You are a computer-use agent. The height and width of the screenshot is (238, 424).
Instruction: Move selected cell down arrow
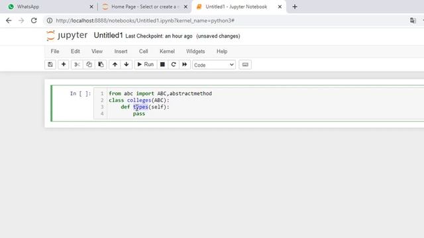point(127,65)
